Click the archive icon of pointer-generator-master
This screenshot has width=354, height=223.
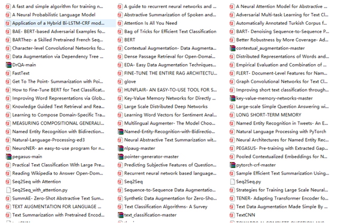click(120, 157)
